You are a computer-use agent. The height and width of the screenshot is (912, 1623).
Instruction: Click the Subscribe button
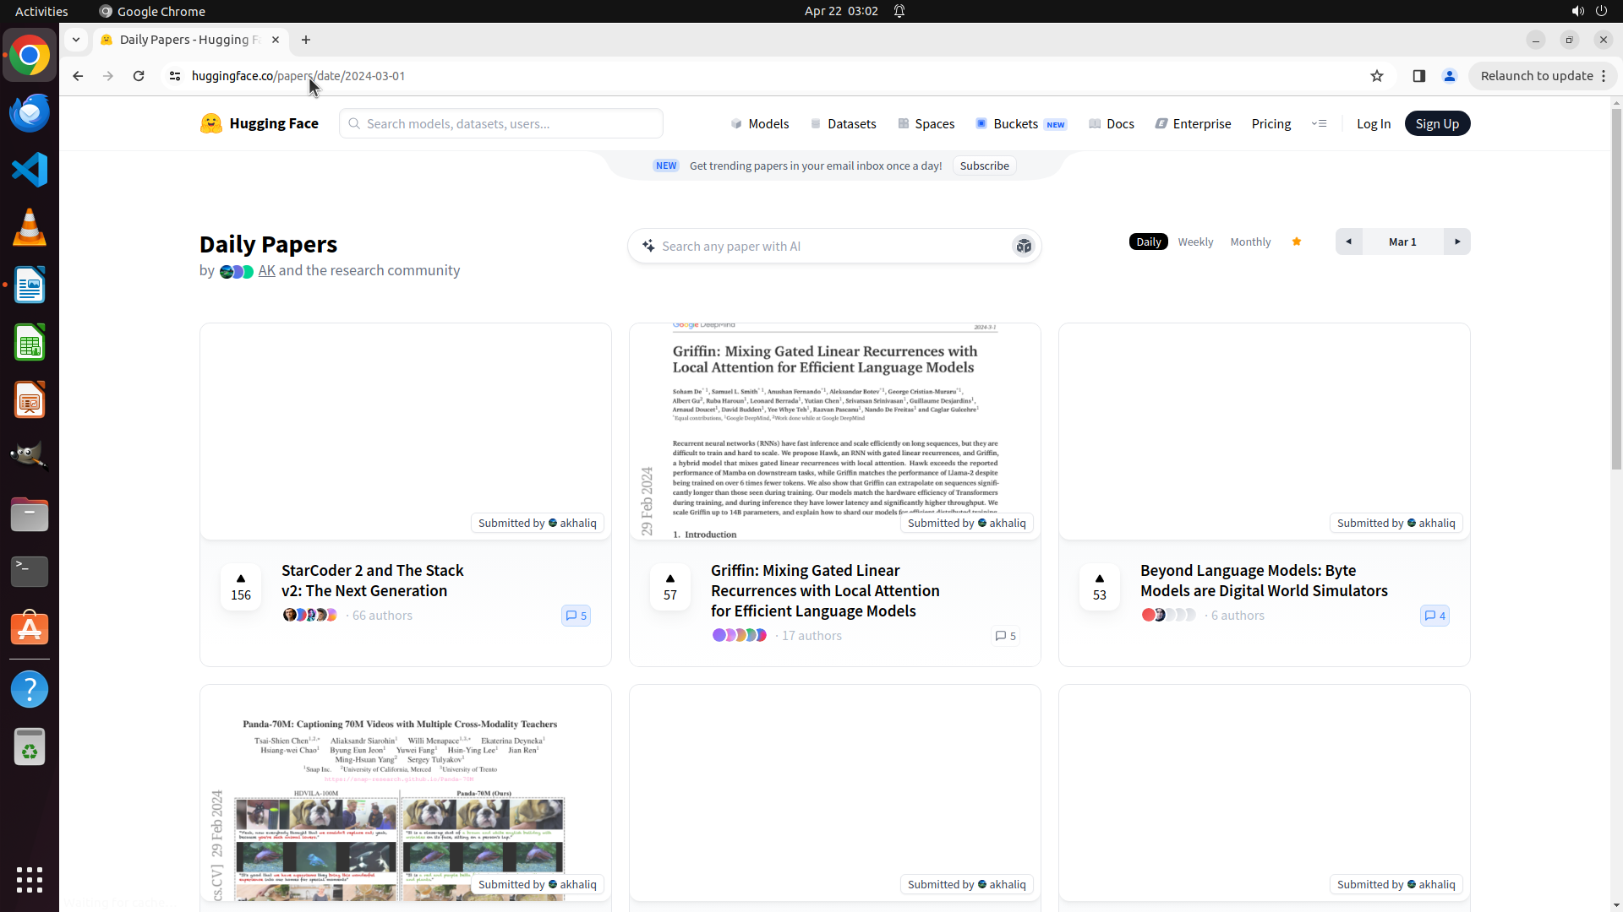pos(984,166)
